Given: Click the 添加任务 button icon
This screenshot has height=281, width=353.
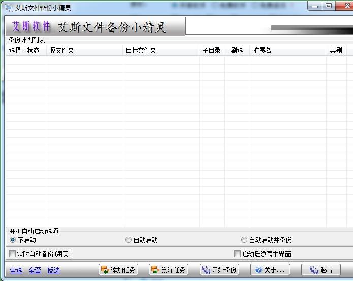Looking at the screenshot, I should (105, 270).
